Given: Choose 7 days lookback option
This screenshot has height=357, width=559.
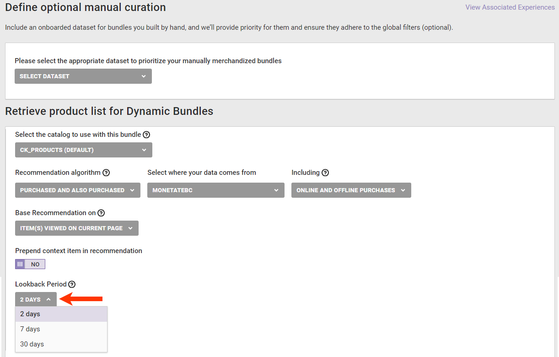Looking at the screenshot, I should (x=30, y=329).
